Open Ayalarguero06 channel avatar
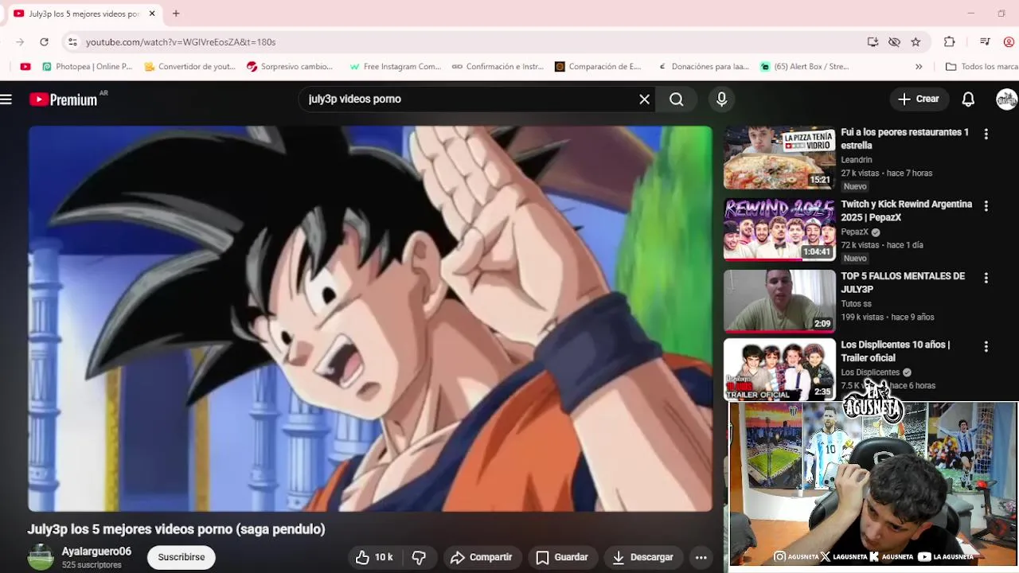The image size is (1019, 573). (x=41, y=557)
